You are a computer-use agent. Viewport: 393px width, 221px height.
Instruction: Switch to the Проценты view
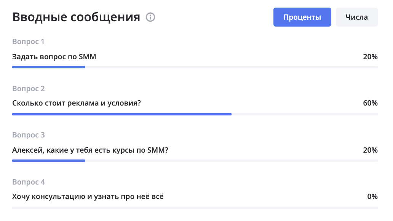(x=302, y=17)
